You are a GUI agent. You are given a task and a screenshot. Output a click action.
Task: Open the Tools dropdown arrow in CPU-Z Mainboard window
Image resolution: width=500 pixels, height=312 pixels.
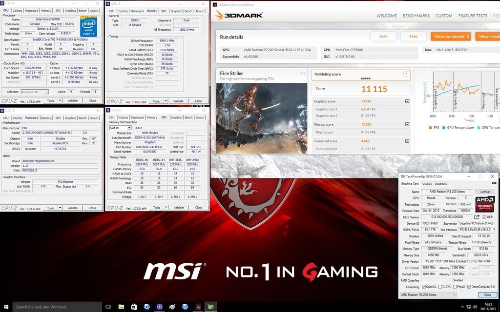point(60,208)
